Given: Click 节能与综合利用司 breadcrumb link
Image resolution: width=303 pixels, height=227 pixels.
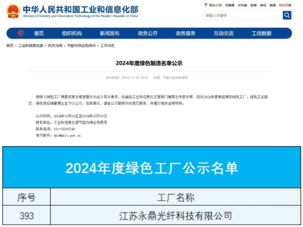Looking at the screenshot, I should pos(81,46).
